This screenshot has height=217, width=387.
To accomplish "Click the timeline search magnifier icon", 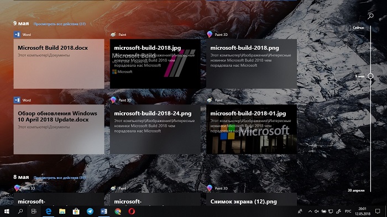I will (370, 16).
